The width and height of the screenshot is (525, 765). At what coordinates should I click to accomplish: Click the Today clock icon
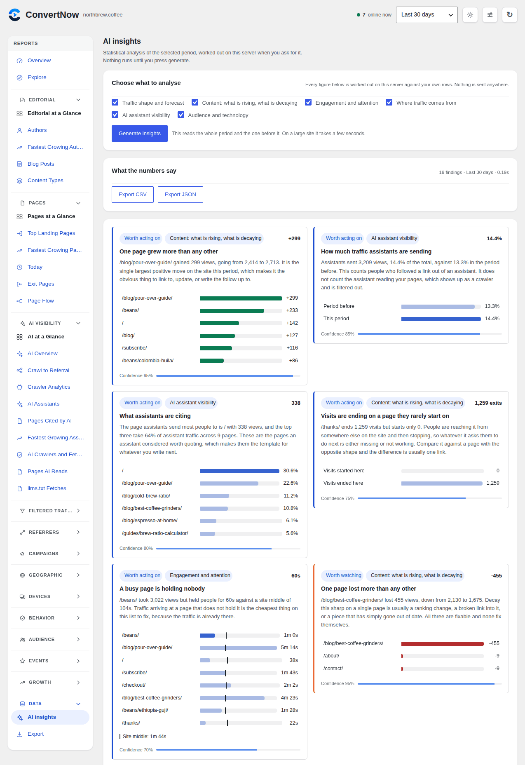click(19, 267)
